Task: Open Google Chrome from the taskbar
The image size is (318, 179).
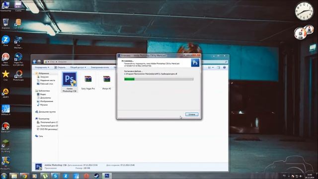Action: pos(24,176)
